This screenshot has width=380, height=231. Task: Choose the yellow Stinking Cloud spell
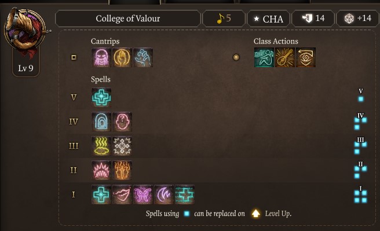(x=101, y=146)
